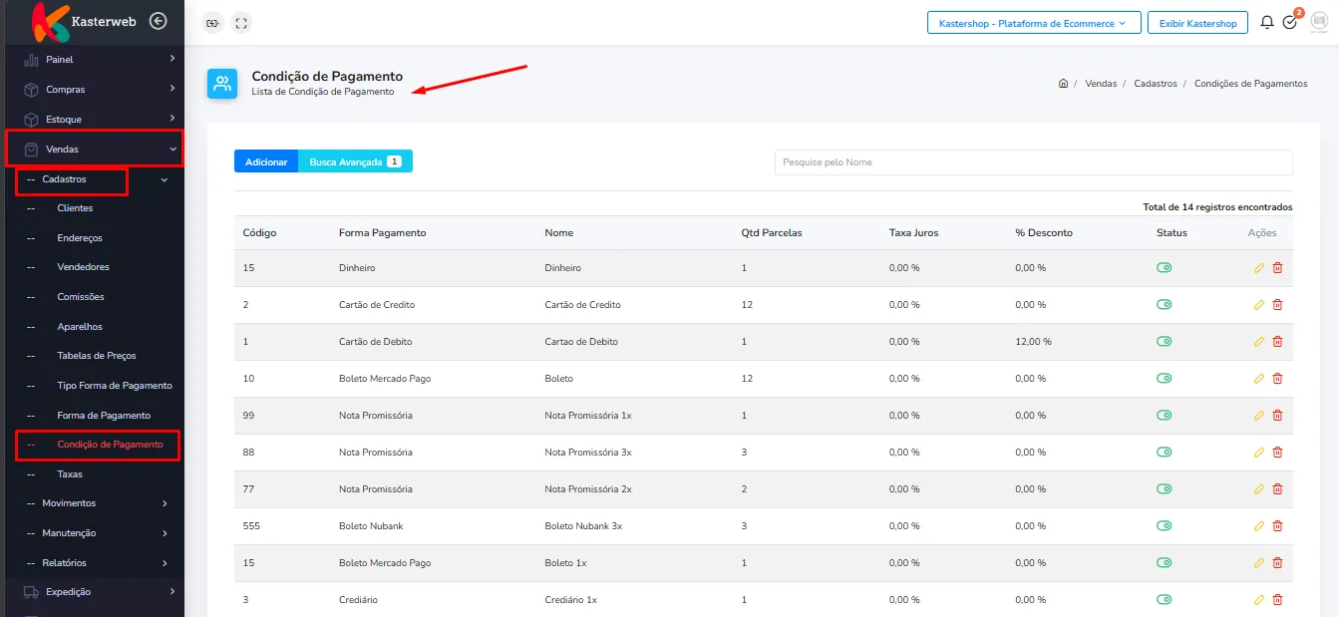
Task: Click the Adicionar button
Action: pyautogui.click(x=266, y=161)
